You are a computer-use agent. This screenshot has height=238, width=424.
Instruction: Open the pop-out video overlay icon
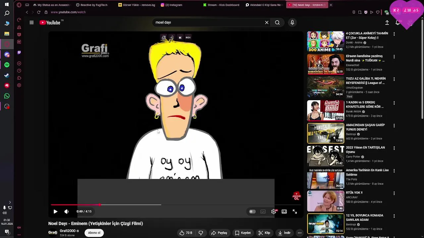pyautogui.click(x=164, y=38)
